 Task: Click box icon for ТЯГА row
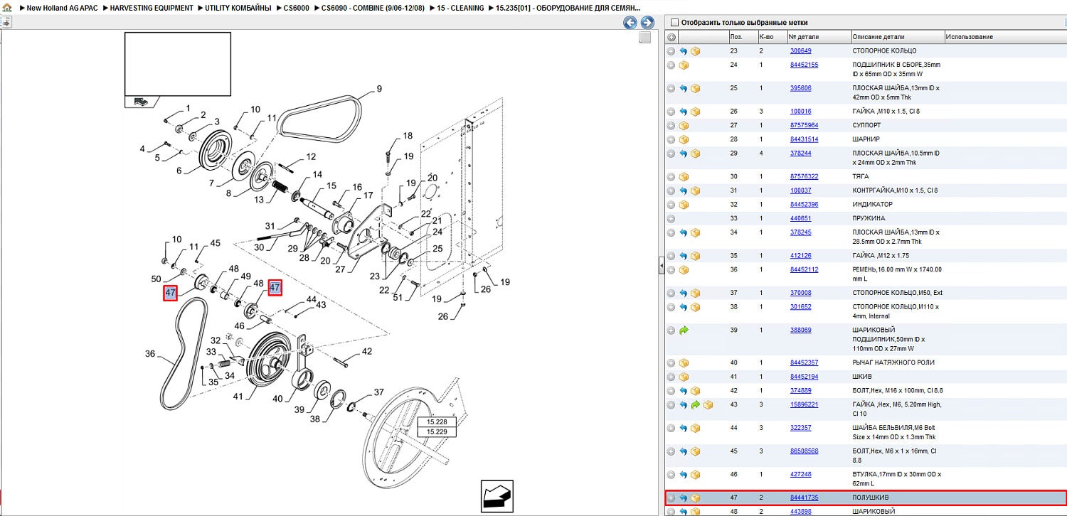[684, 176]
